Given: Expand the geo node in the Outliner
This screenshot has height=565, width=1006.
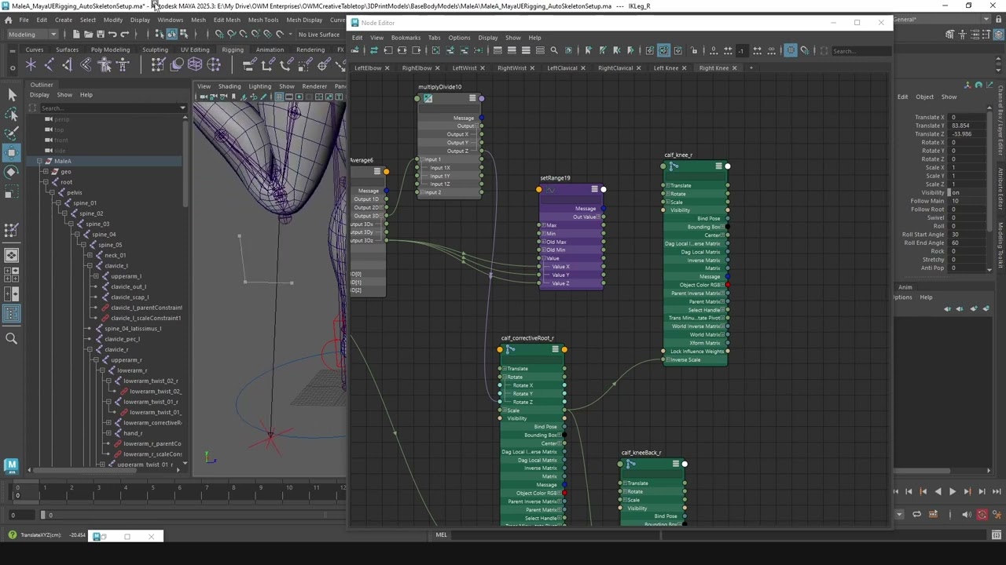Looking at the screenshot, I should 46,172.
